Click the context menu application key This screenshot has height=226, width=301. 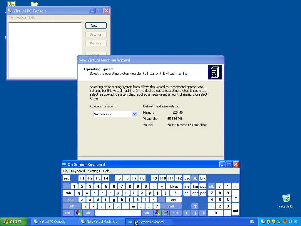click(x=166, y=213)
